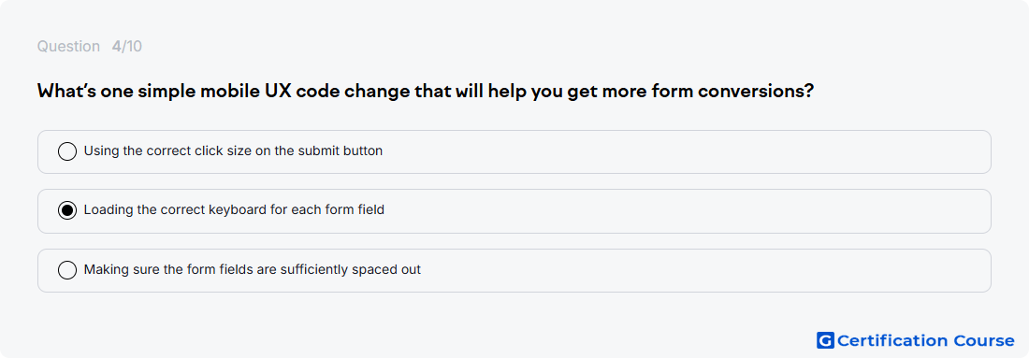Click the word 'Course' in bottom branding
Viewport: 1029px width, 358px height.
(983, 340)
